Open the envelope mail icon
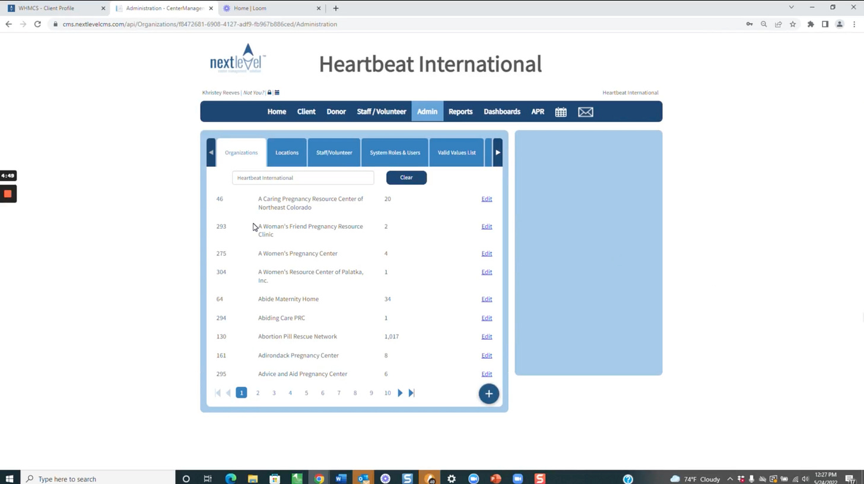864x484 pixels. click(x=586, y=112)
